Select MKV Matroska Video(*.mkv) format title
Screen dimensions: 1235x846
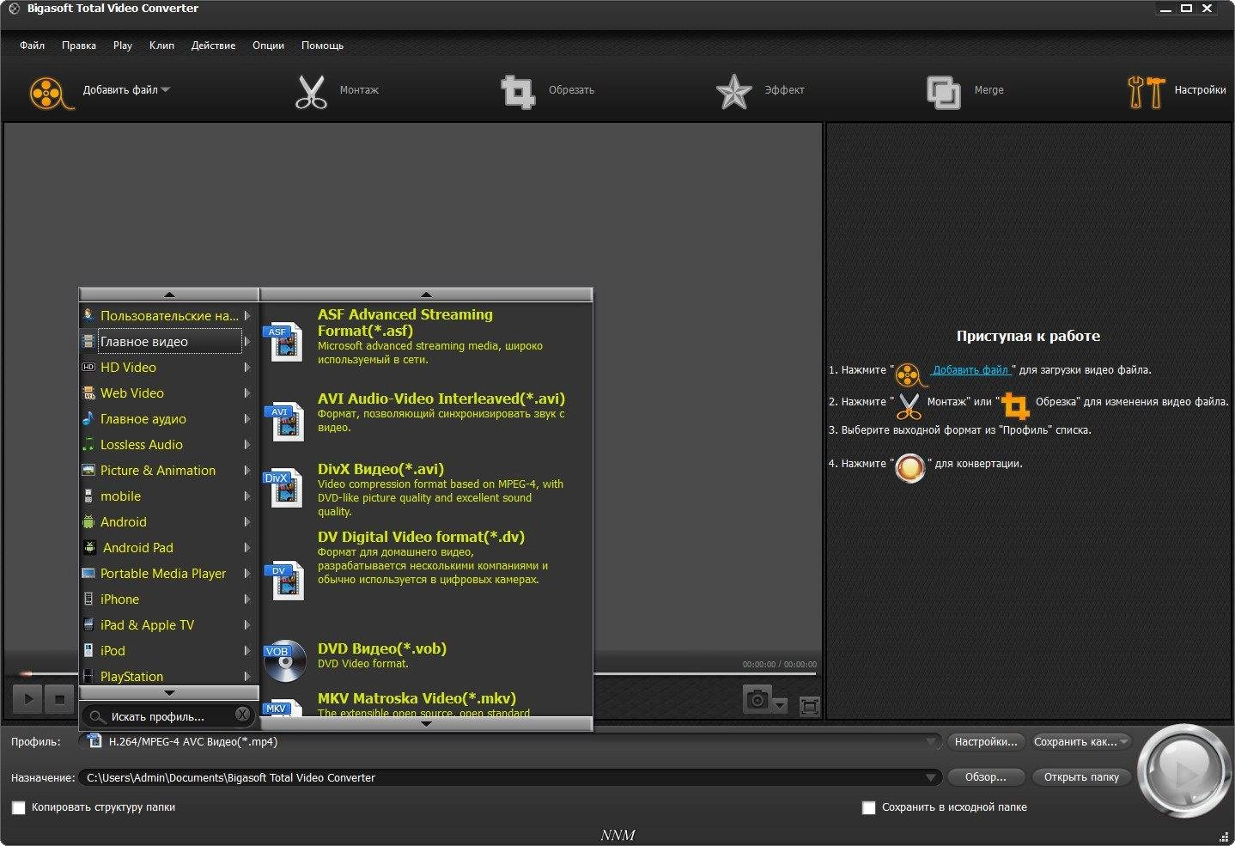click(417, 698)
